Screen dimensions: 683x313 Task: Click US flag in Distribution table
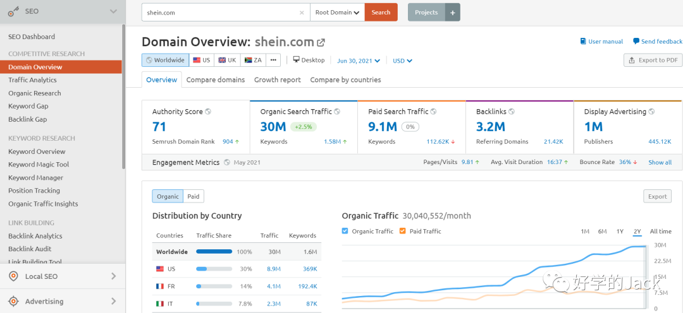[x=160, y=269]
